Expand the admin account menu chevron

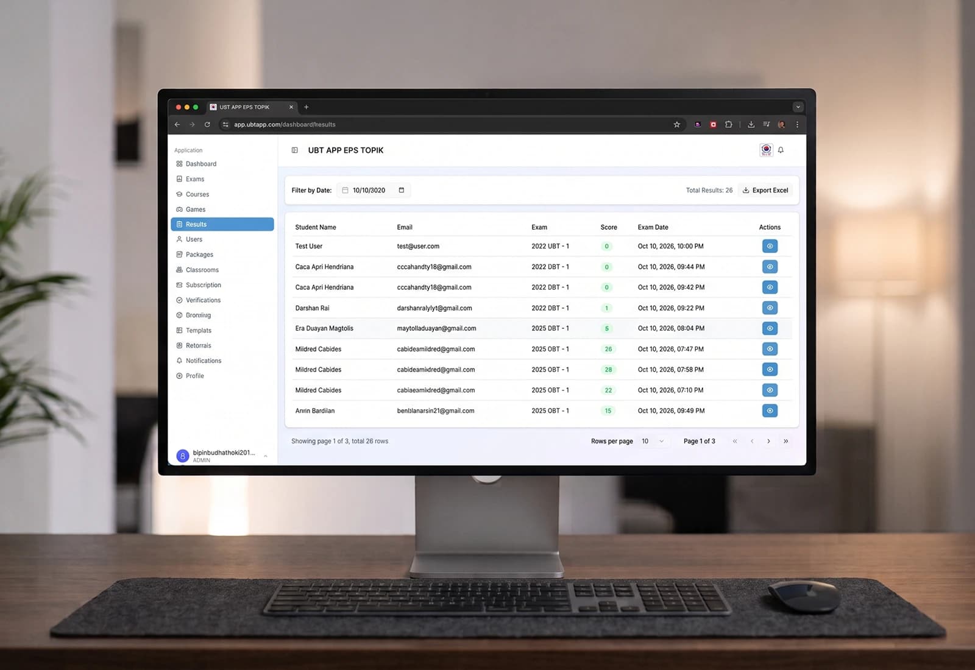pyautogui.click(x=266, y=456)
